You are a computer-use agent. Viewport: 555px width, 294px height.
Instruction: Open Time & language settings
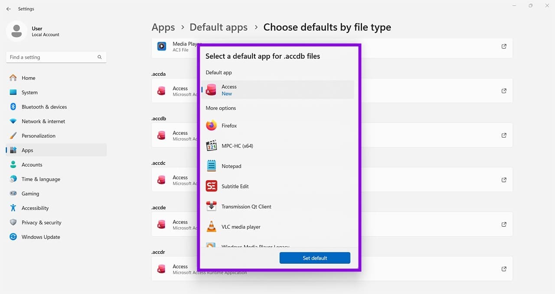click(x=56, y=179)
